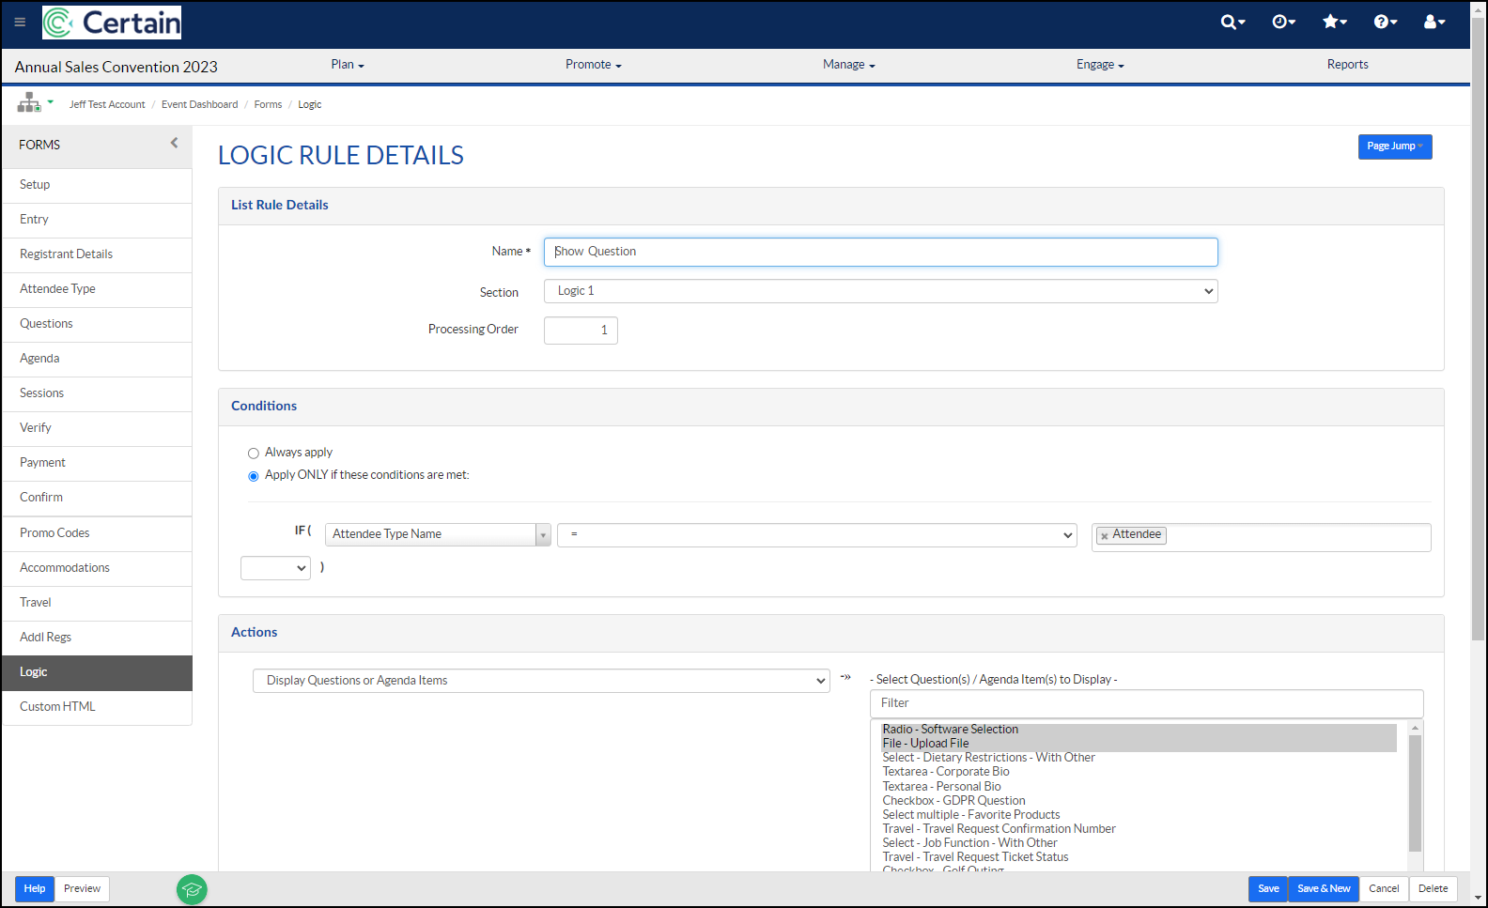Select the Always apply radio button
1488x908 pixels.
[x=254, y=454]
